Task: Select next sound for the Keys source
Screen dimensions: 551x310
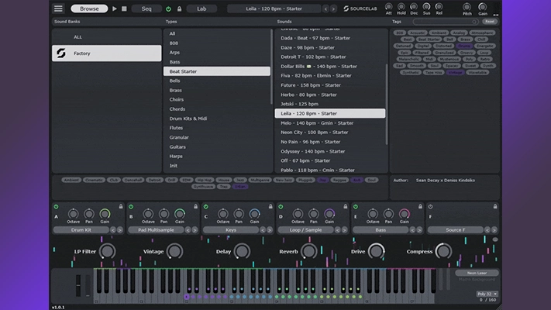Action: click(268, 230)
